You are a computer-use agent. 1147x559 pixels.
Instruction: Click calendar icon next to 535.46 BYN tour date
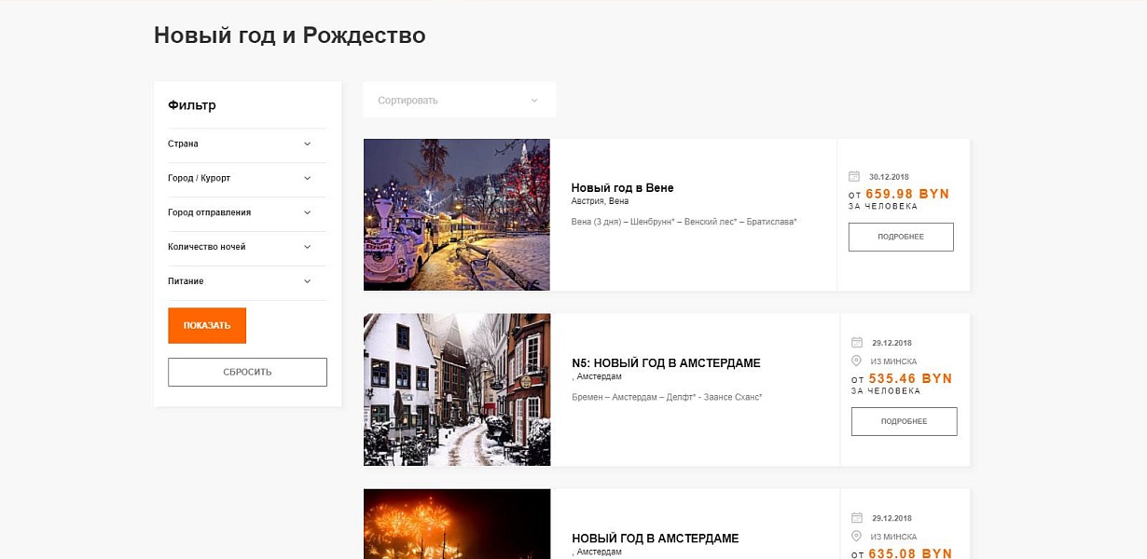click(856, 343)
